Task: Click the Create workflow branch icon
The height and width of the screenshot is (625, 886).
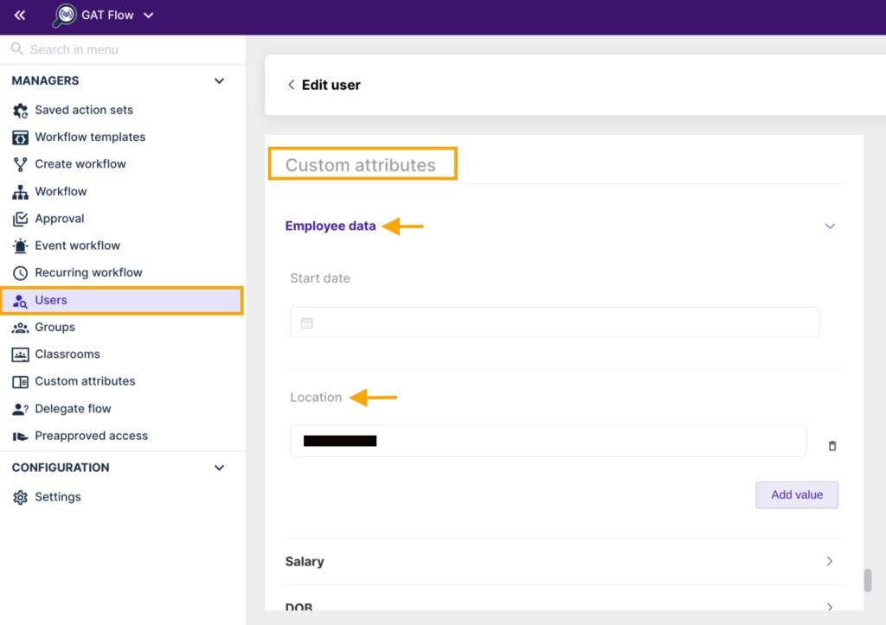Action: click(x=20, y=164)
